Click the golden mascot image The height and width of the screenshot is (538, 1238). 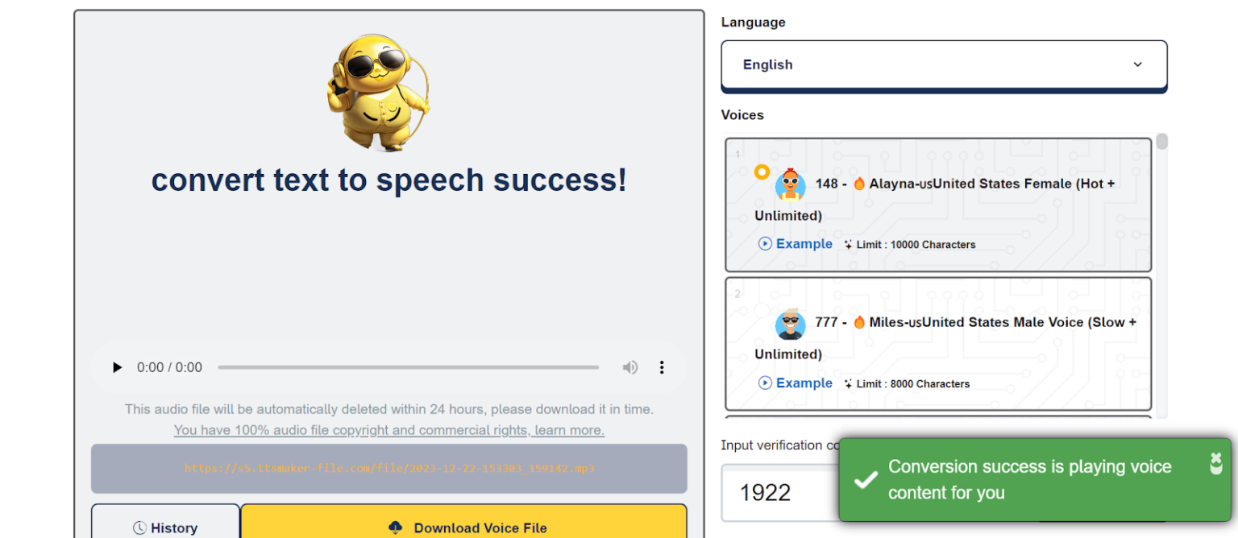click(x=378, y=93)
